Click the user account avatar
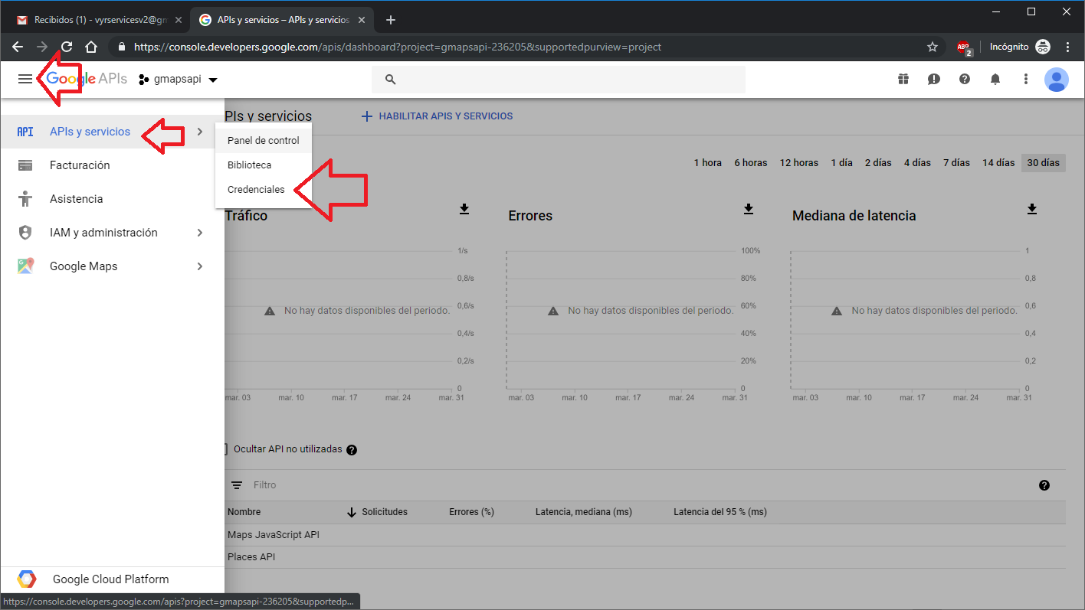The width and height of the screenshot is (1085, 610). pyautogui.click(x=1056, y=79)
